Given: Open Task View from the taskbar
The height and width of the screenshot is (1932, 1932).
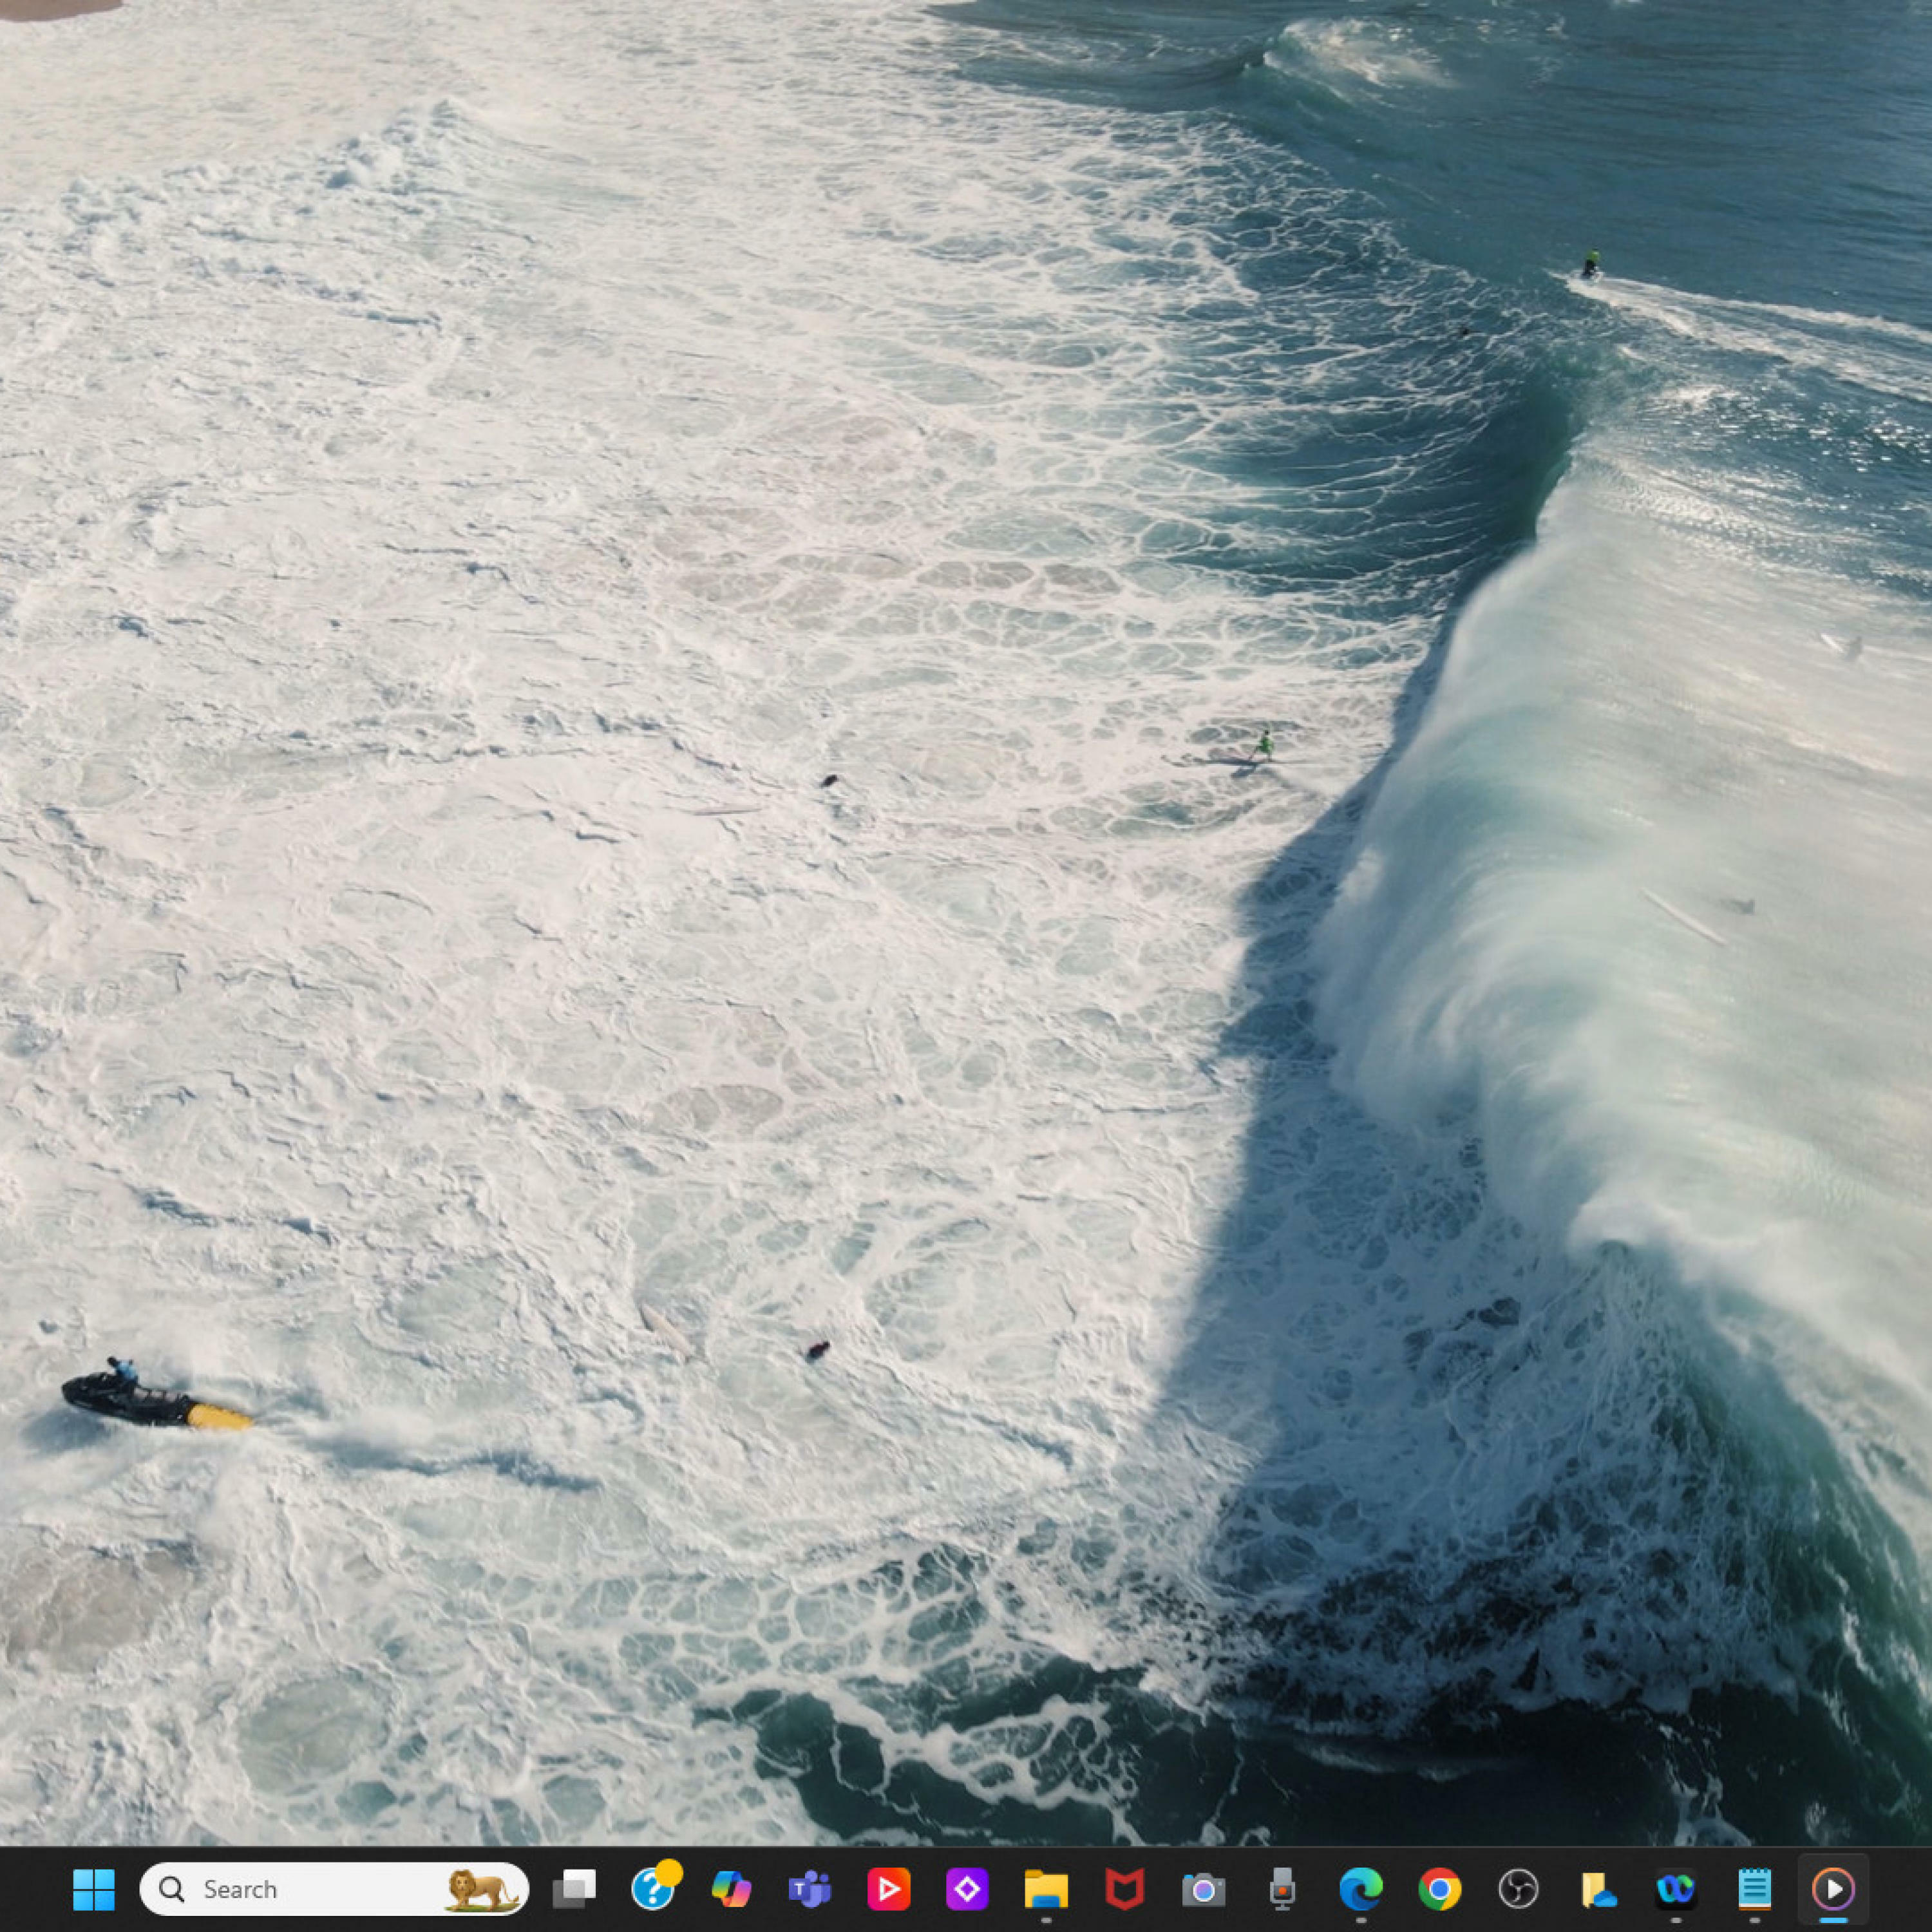Looking at the screenshot, I should pos(574,1889).
